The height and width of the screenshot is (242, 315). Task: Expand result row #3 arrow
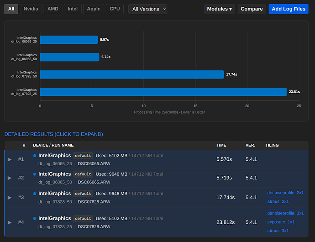pyautogui.click(x=10, y=198)
